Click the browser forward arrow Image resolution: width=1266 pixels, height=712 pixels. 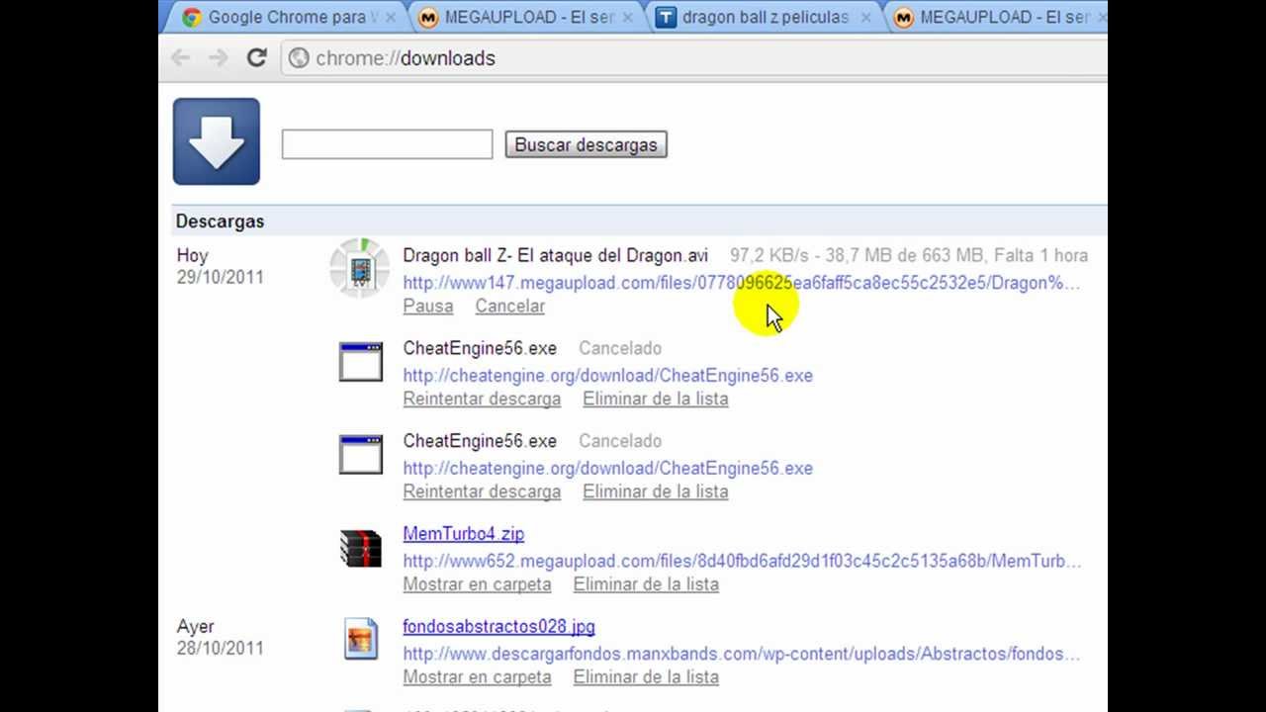click(218, 57)
